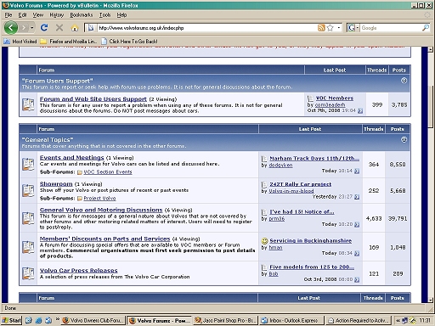The height and width of the screenshot is (326, 435).
Task: Open the Bookmarks menu
Action: click(x=82, y=15)
